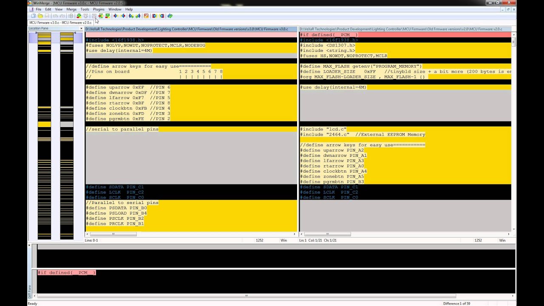The image size is (544, 306).
Task: Copy left and advance icon
Action: (138, 16)
